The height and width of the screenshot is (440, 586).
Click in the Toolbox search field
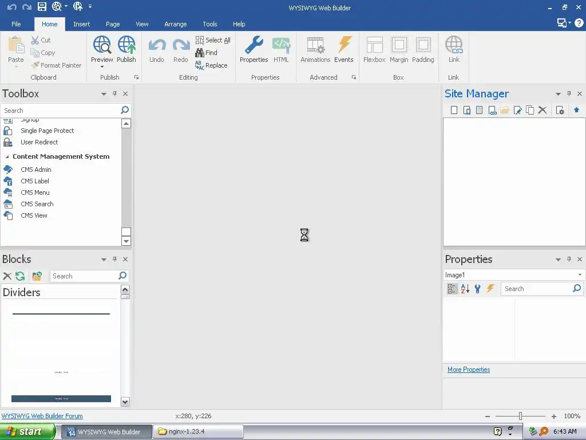point(61,111)
